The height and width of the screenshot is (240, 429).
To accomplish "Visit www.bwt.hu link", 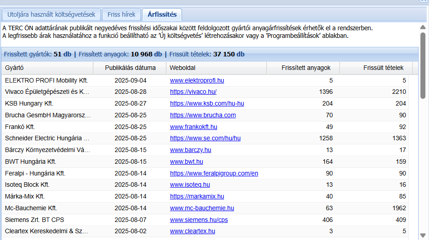I will (186, 162).
